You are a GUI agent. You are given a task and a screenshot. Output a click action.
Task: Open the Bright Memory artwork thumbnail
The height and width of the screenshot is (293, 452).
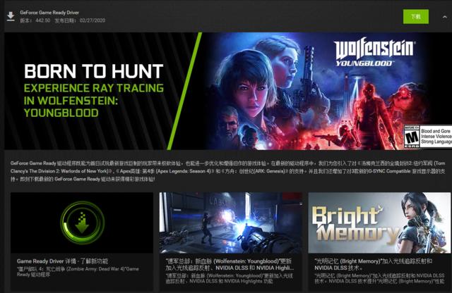point(379,223)
